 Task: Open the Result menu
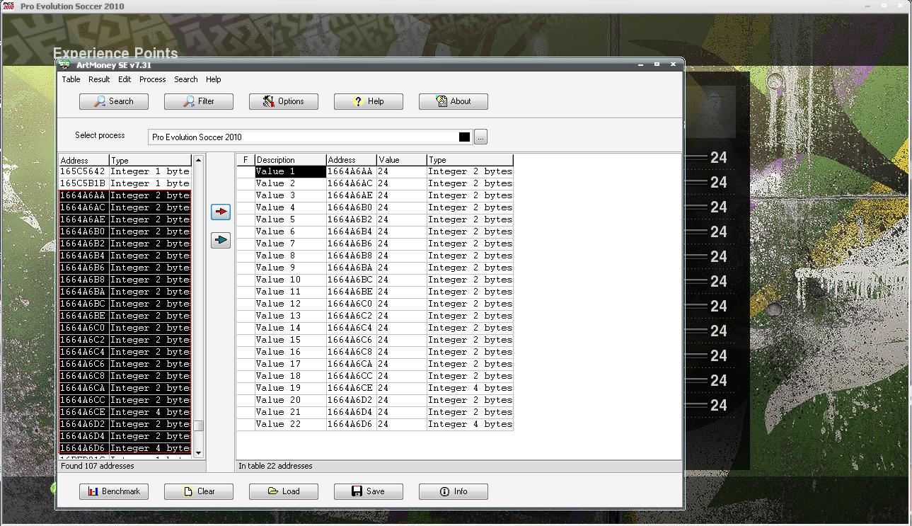(x=99, y=79)
